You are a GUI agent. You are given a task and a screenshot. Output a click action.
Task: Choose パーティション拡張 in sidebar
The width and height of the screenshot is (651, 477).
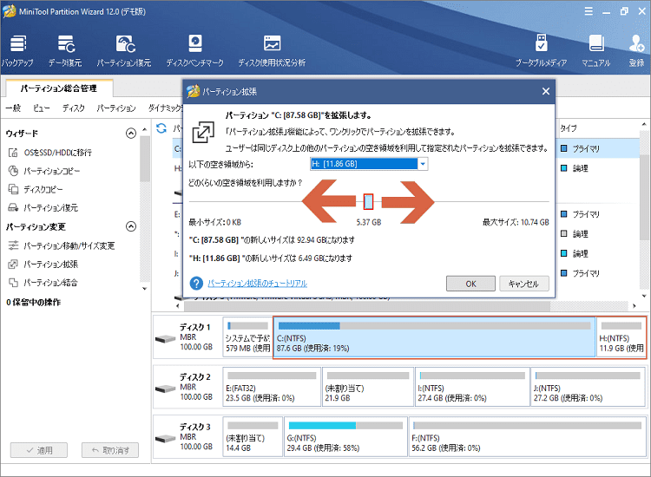tap(43, 265)
